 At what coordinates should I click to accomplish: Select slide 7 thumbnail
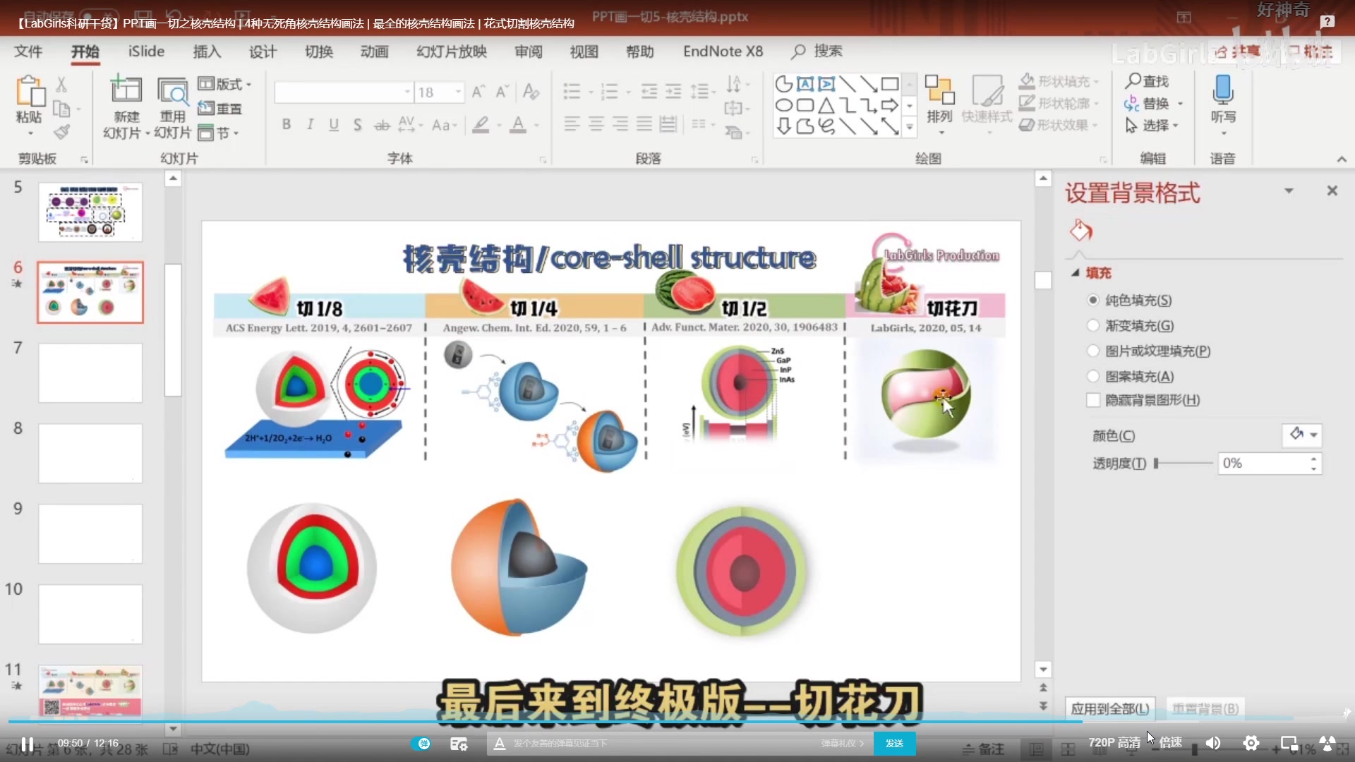click(90, 373)
